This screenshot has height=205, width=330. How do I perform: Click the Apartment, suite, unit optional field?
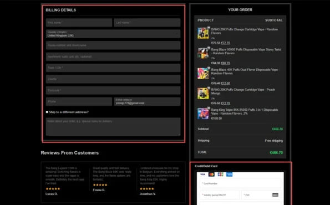point(113,57)
